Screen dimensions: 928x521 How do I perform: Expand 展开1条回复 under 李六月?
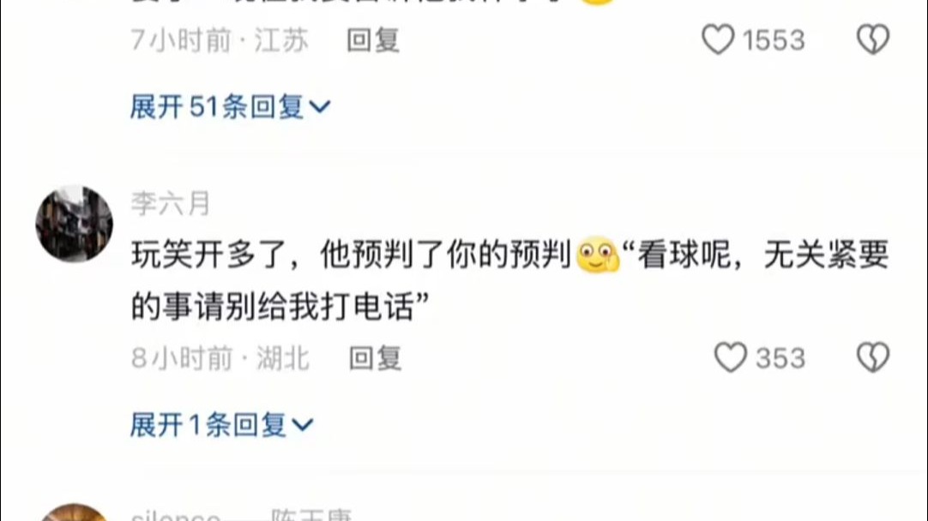pos(221,425)
